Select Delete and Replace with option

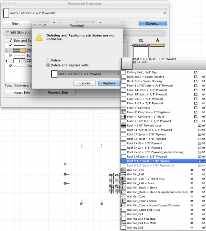point(48,65)
